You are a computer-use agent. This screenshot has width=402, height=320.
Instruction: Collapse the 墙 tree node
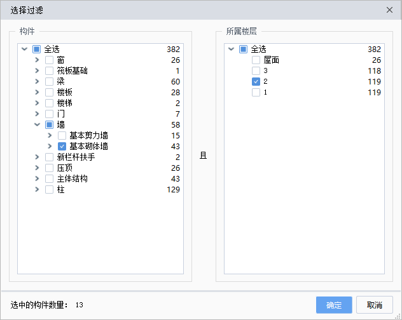point(37,124)
